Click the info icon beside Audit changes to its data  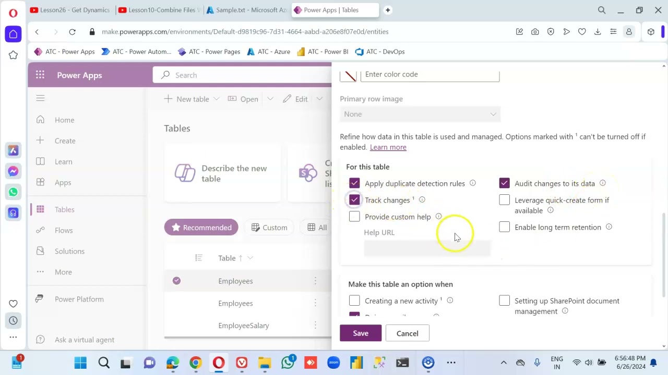click(x=603, y=183)
